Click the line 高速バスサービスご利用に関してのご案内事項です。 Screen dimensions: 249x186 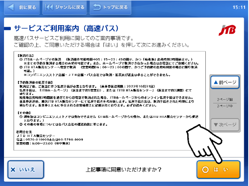(x=74, y=38)
